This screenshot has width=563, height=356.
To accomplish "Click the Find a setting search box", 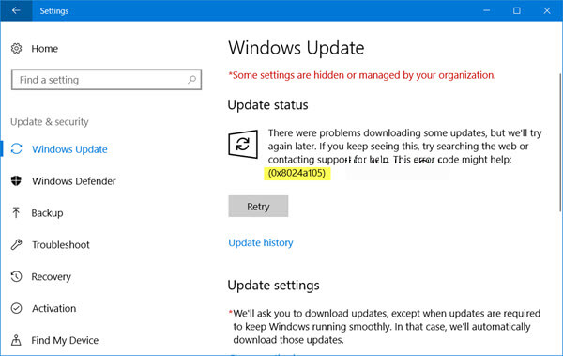I will click(x=106, y=80).
